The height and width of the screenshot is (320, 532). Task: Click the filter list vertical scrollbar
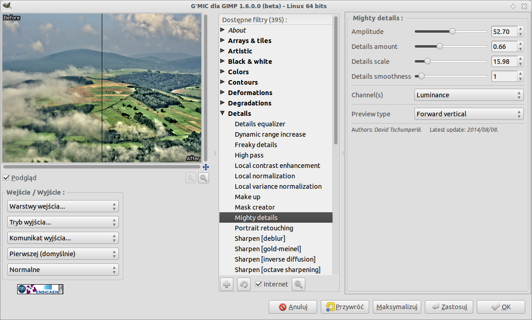click(x=336, y=80)
